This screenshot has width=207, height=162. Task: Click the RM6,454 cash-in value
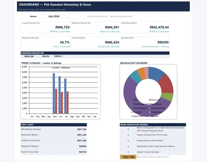pyautogui.click(x=112, y=42)
